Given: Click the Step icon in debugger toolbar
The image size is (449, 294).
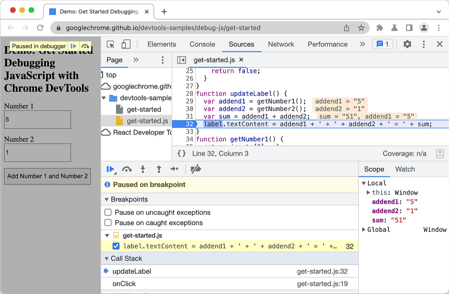Looking at the screenshot, I should click(x=174, y=169).
